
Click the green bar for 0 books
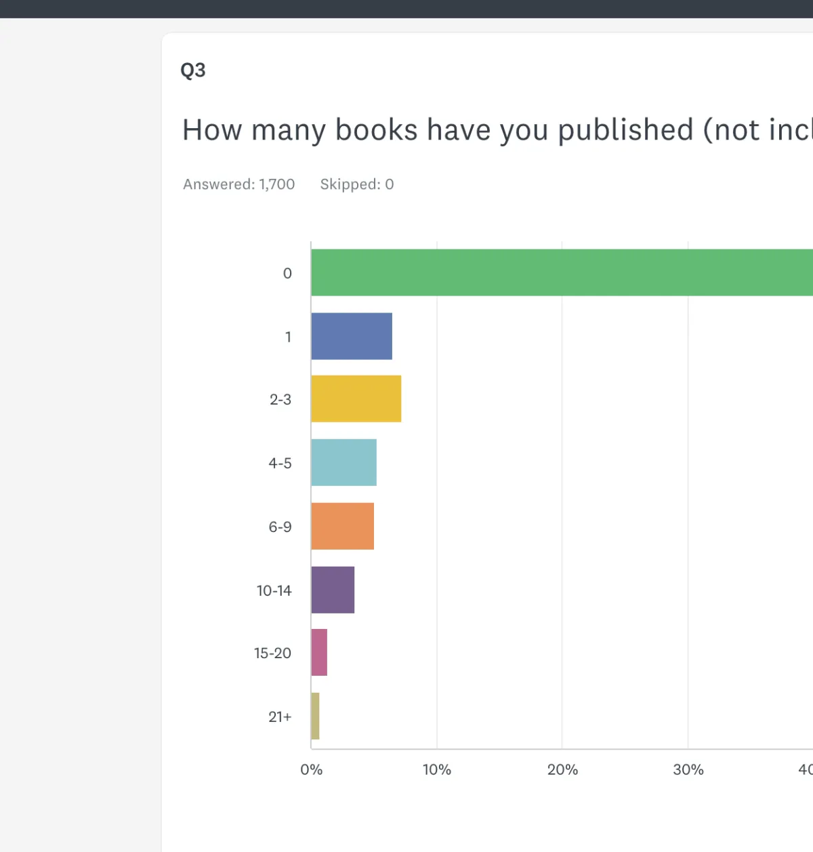point(562,272)
